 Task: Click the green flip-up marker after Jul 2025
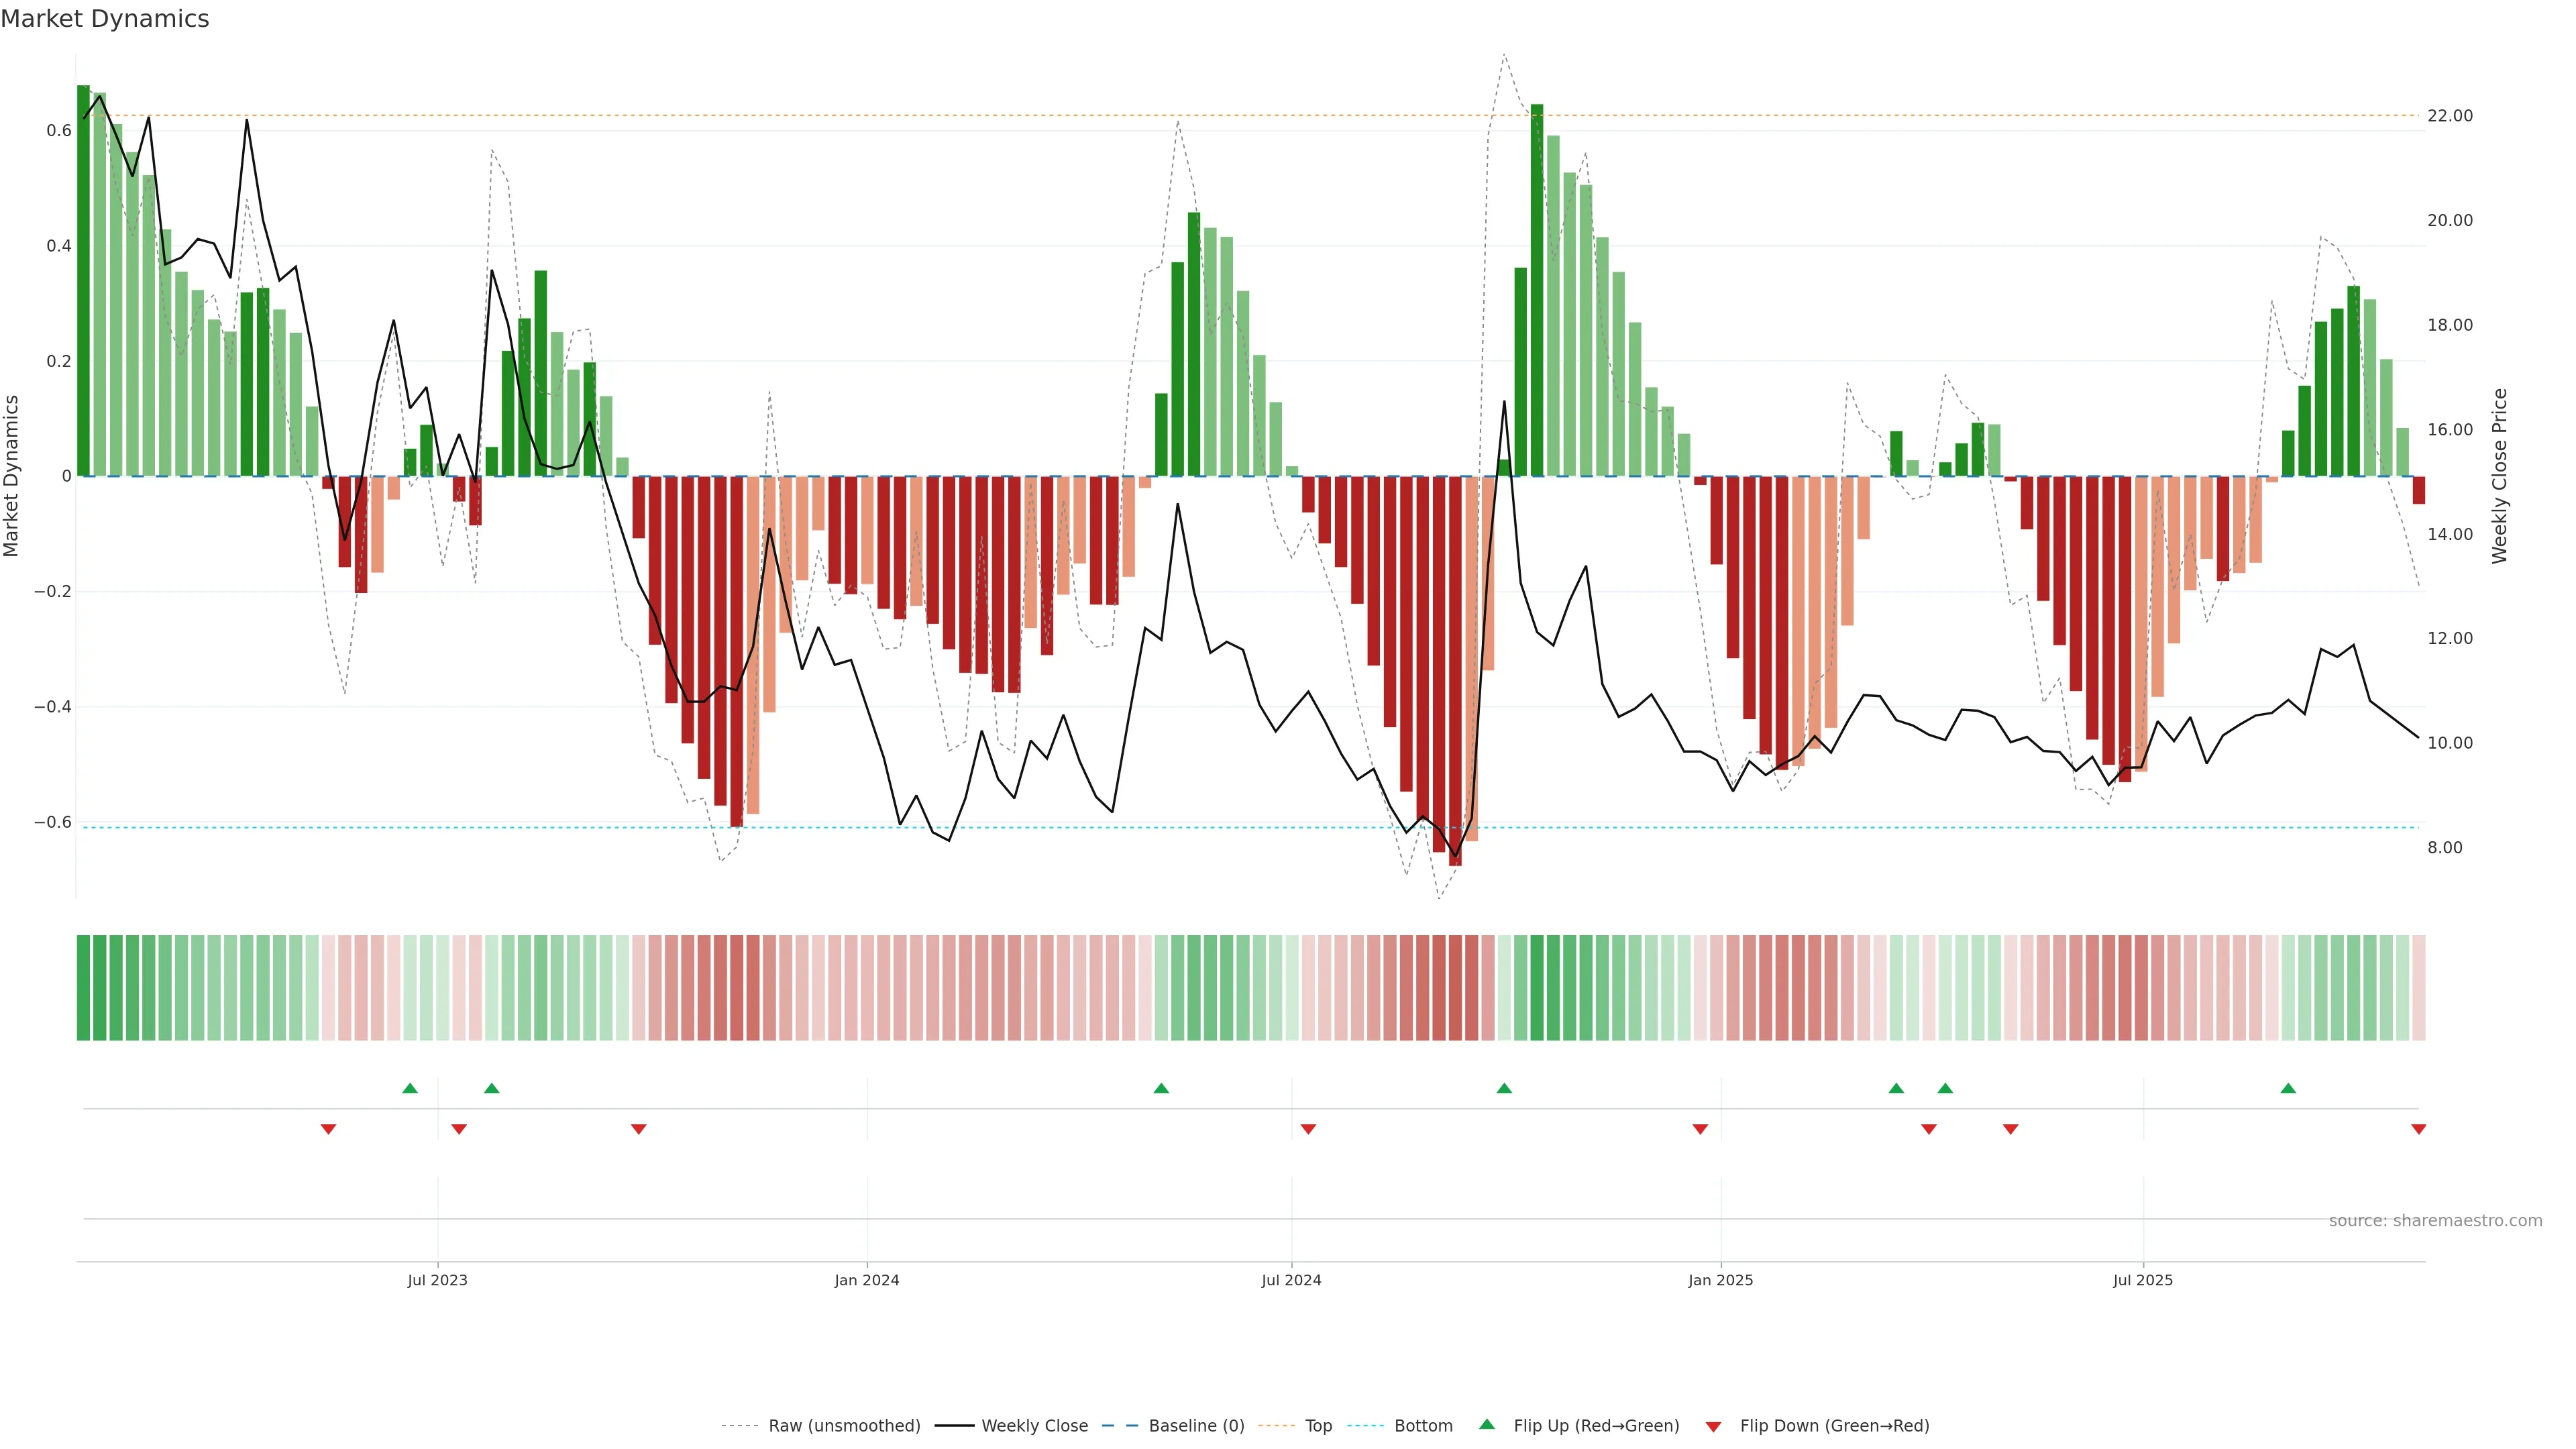click(2288, 1088)
